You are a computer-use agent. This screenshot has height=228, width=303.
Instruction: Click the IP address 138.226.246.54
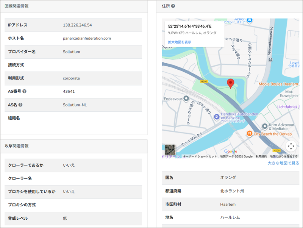(x=77, y=25)
